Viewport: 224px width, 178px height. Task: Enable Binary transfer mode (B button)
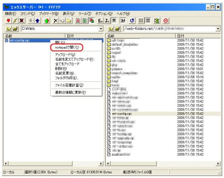[x=85, y=21]
